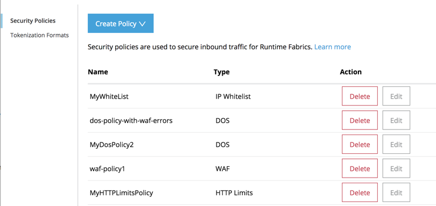The height and width of the screenshot is (206, 436).
Task: Click the HTTP Limits type cell
Action: click(234, 193)
